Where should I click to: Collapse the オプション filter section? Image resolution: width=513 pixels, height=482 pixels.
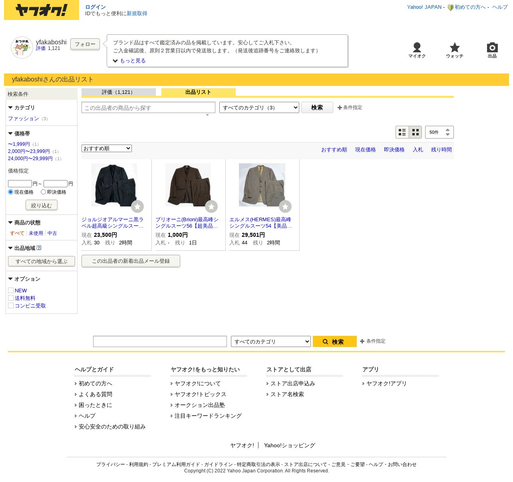[24, 279]
